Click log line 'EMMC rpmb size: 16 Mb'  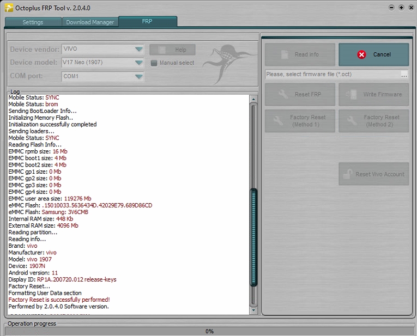38,151
